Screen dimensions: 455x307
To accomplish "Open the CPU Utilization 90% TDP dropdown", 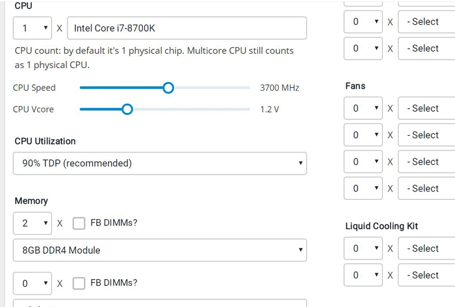I will (x=160, y=163).
